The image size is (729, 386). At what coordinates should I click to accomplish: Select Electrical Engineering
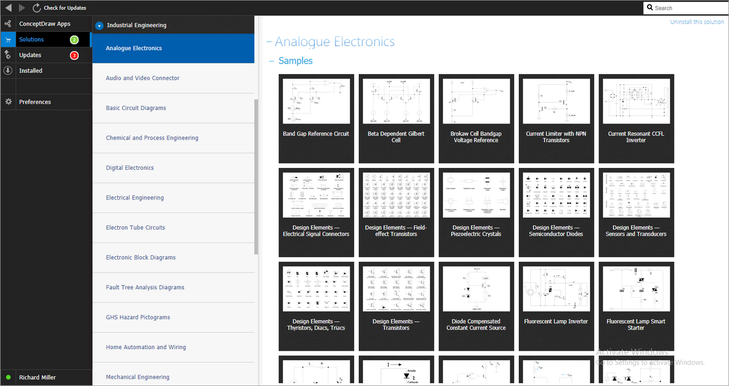173,198
